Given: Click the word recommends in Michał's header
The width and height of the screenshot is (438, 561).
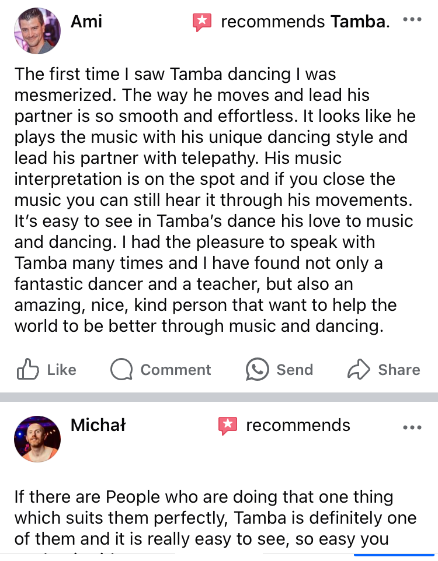Looking at the screenshot, I should click(x=298, y=425).
